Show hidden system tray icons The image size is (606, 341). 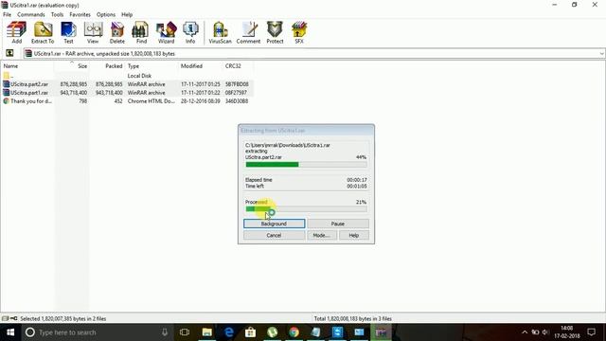525,332
